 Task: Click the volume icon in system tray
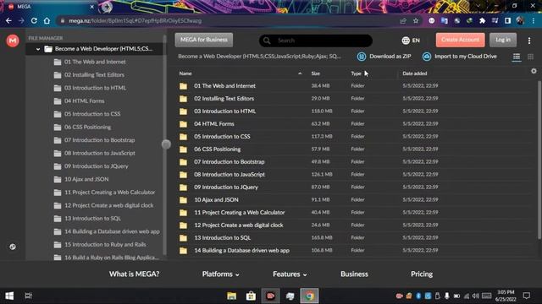(476, 296)
